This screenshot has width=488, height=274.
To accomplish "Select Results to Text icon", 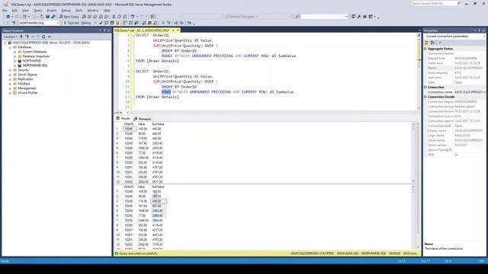I will coord(144,23).
